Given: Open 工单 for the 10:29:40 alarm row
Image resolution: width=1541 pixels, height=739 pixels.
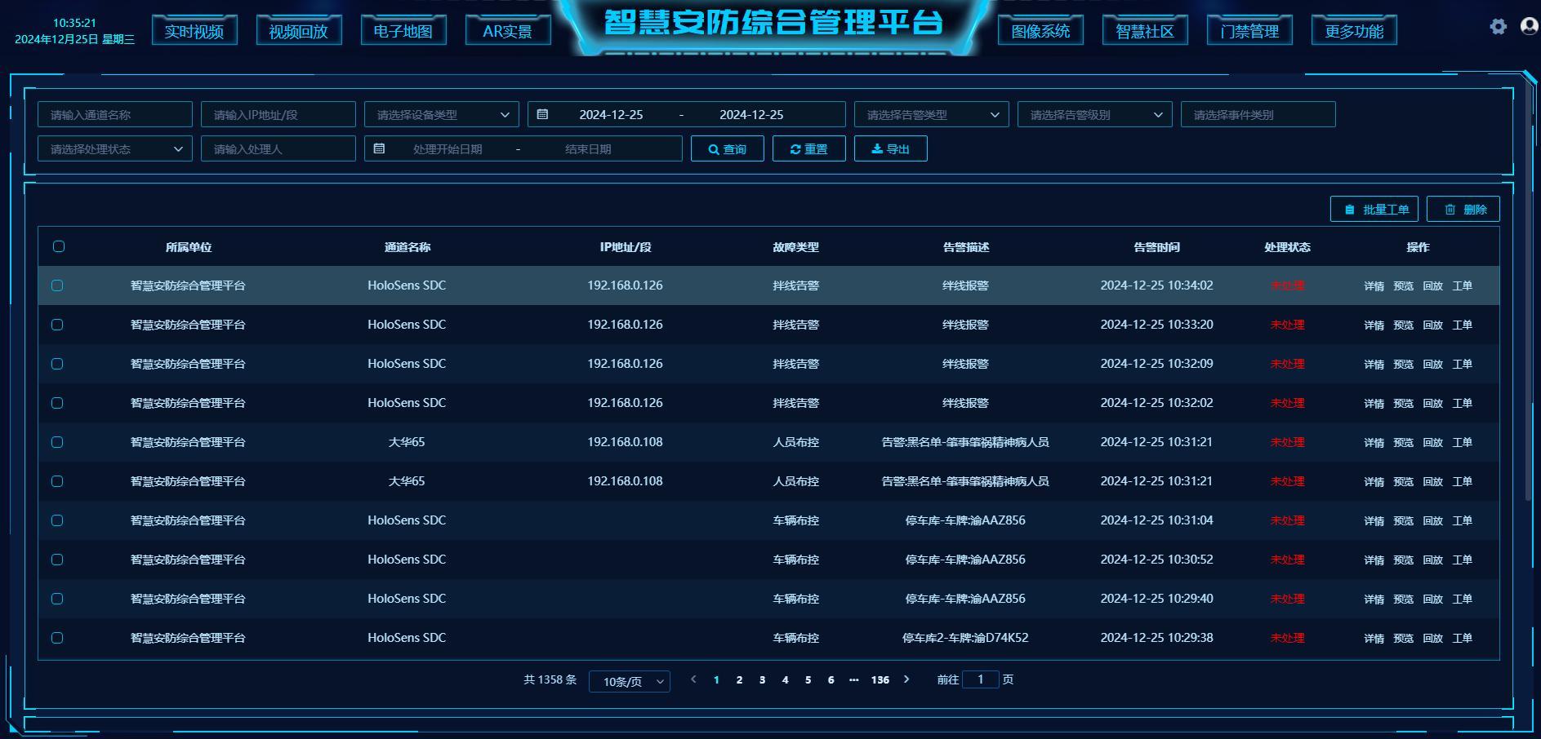Looking at the screenshot, I should pos(1463,599).
